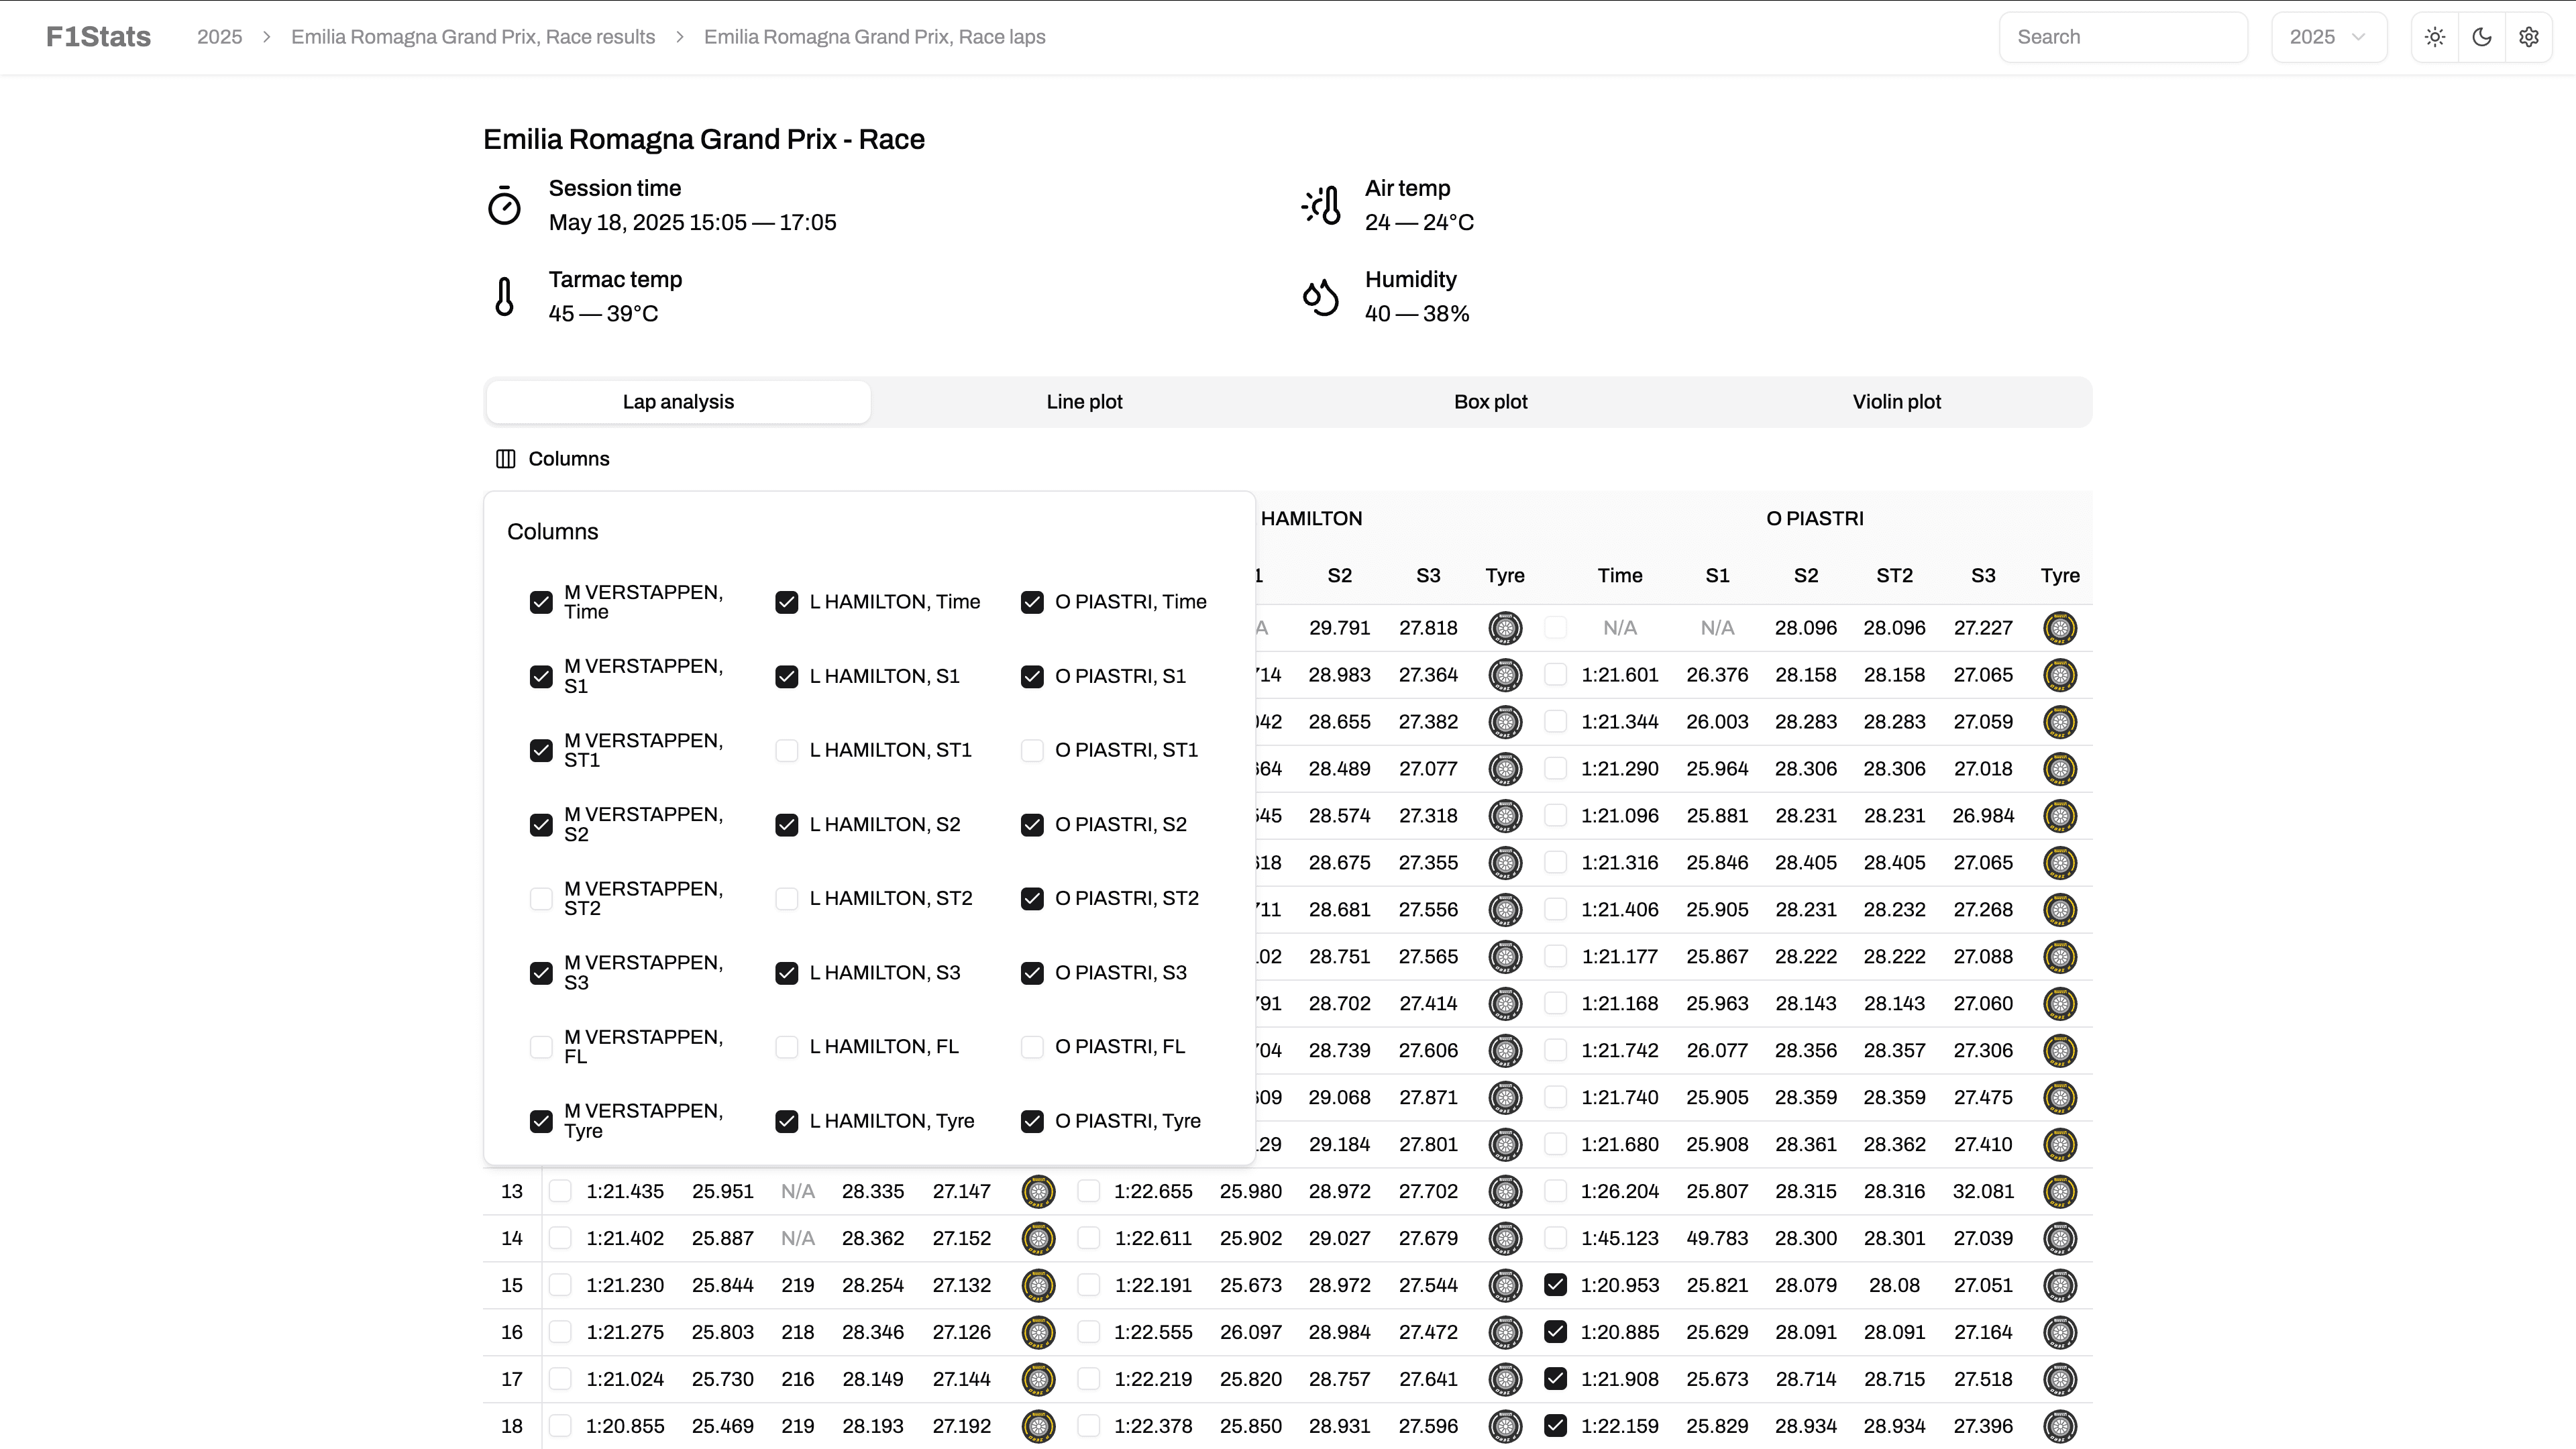Viewport: 2576px width, 1449px height.
Task: Click the stopwatch icon next to Session time
Action: click(x=504, y=205)
